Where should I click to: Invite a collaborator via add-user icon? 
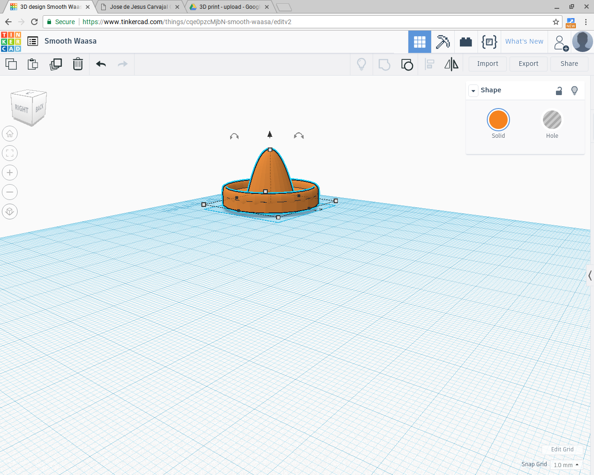click(x=560, y=43)
